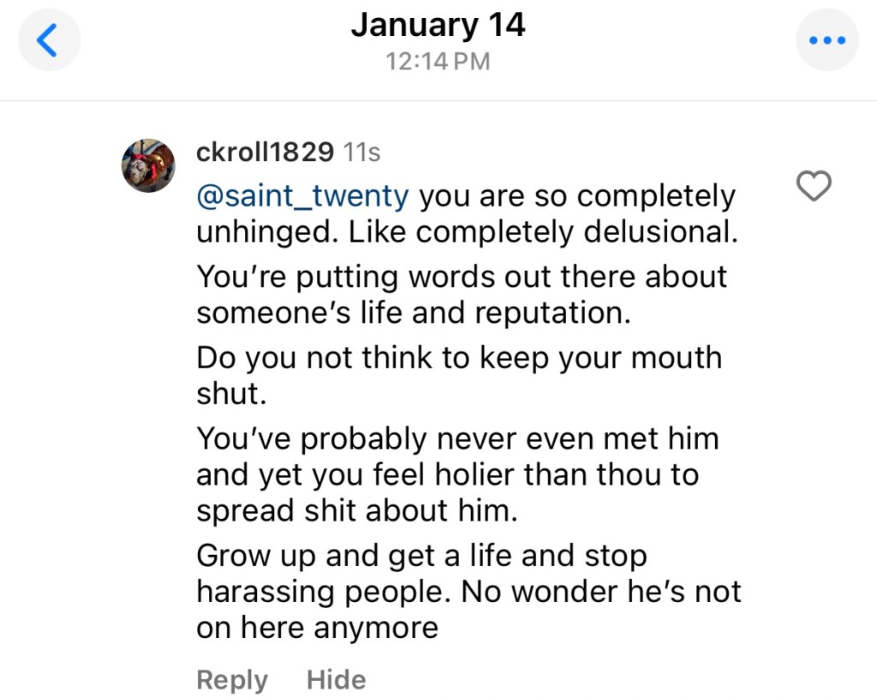Click the line "Do you not think"
This screenshot has height=698, width=877.
tap(459, 357)
